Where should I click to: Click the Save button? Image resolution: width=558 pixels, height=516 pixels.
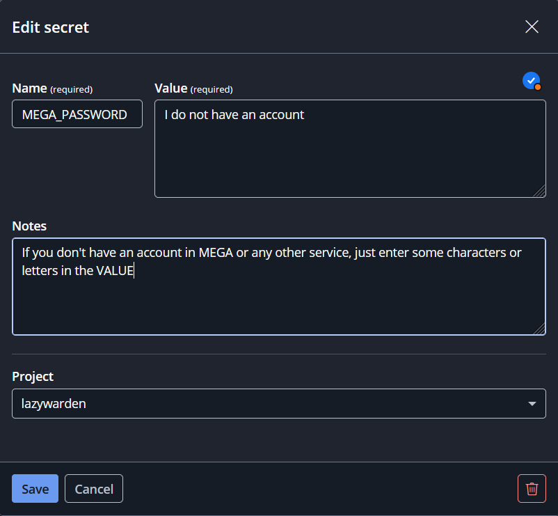tap(35, 488)
